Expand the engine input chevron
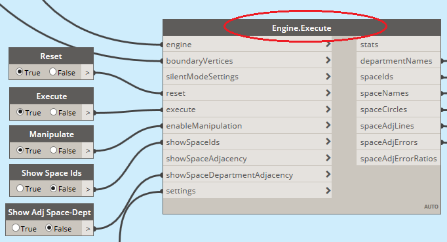Screen dimensions: 447x242 click(x=328, y=44)
